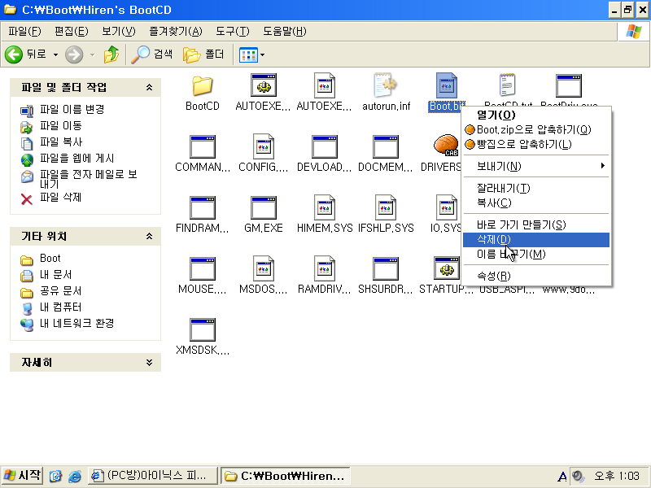Click the Folders (폴더) toolbar button
Viewport: 651px width, 488px height.
tap(204, 54)
